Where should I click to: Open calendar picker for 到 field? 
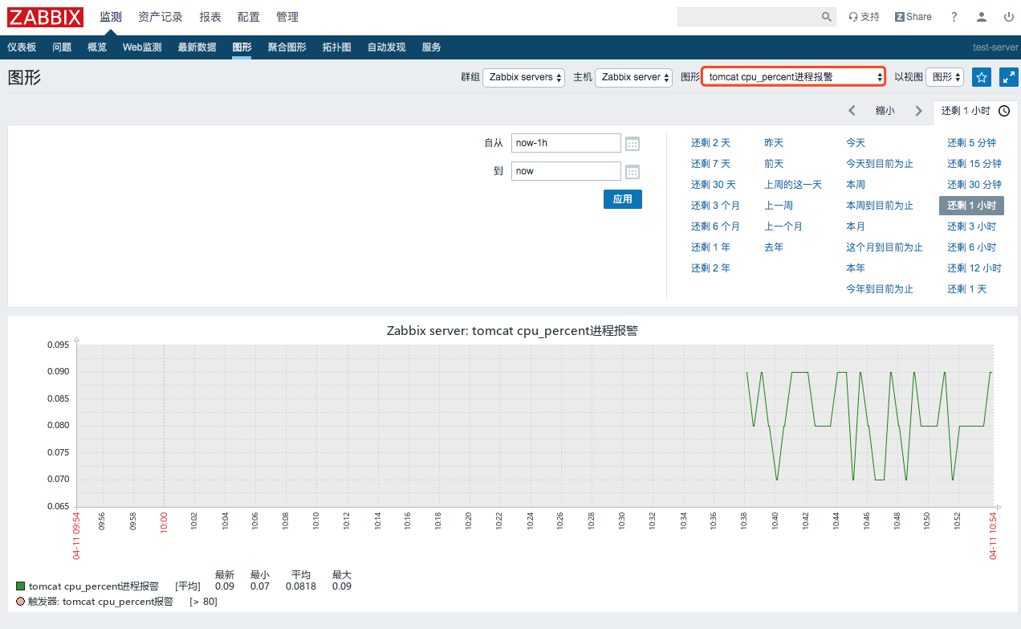(x=633, y=172)
